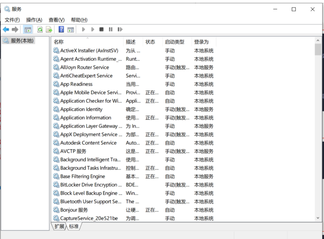This screenshot has width=324, height=239.
Task: Open the 查看(V) menu
Action: pyautogui.click(x=57, y=20)
